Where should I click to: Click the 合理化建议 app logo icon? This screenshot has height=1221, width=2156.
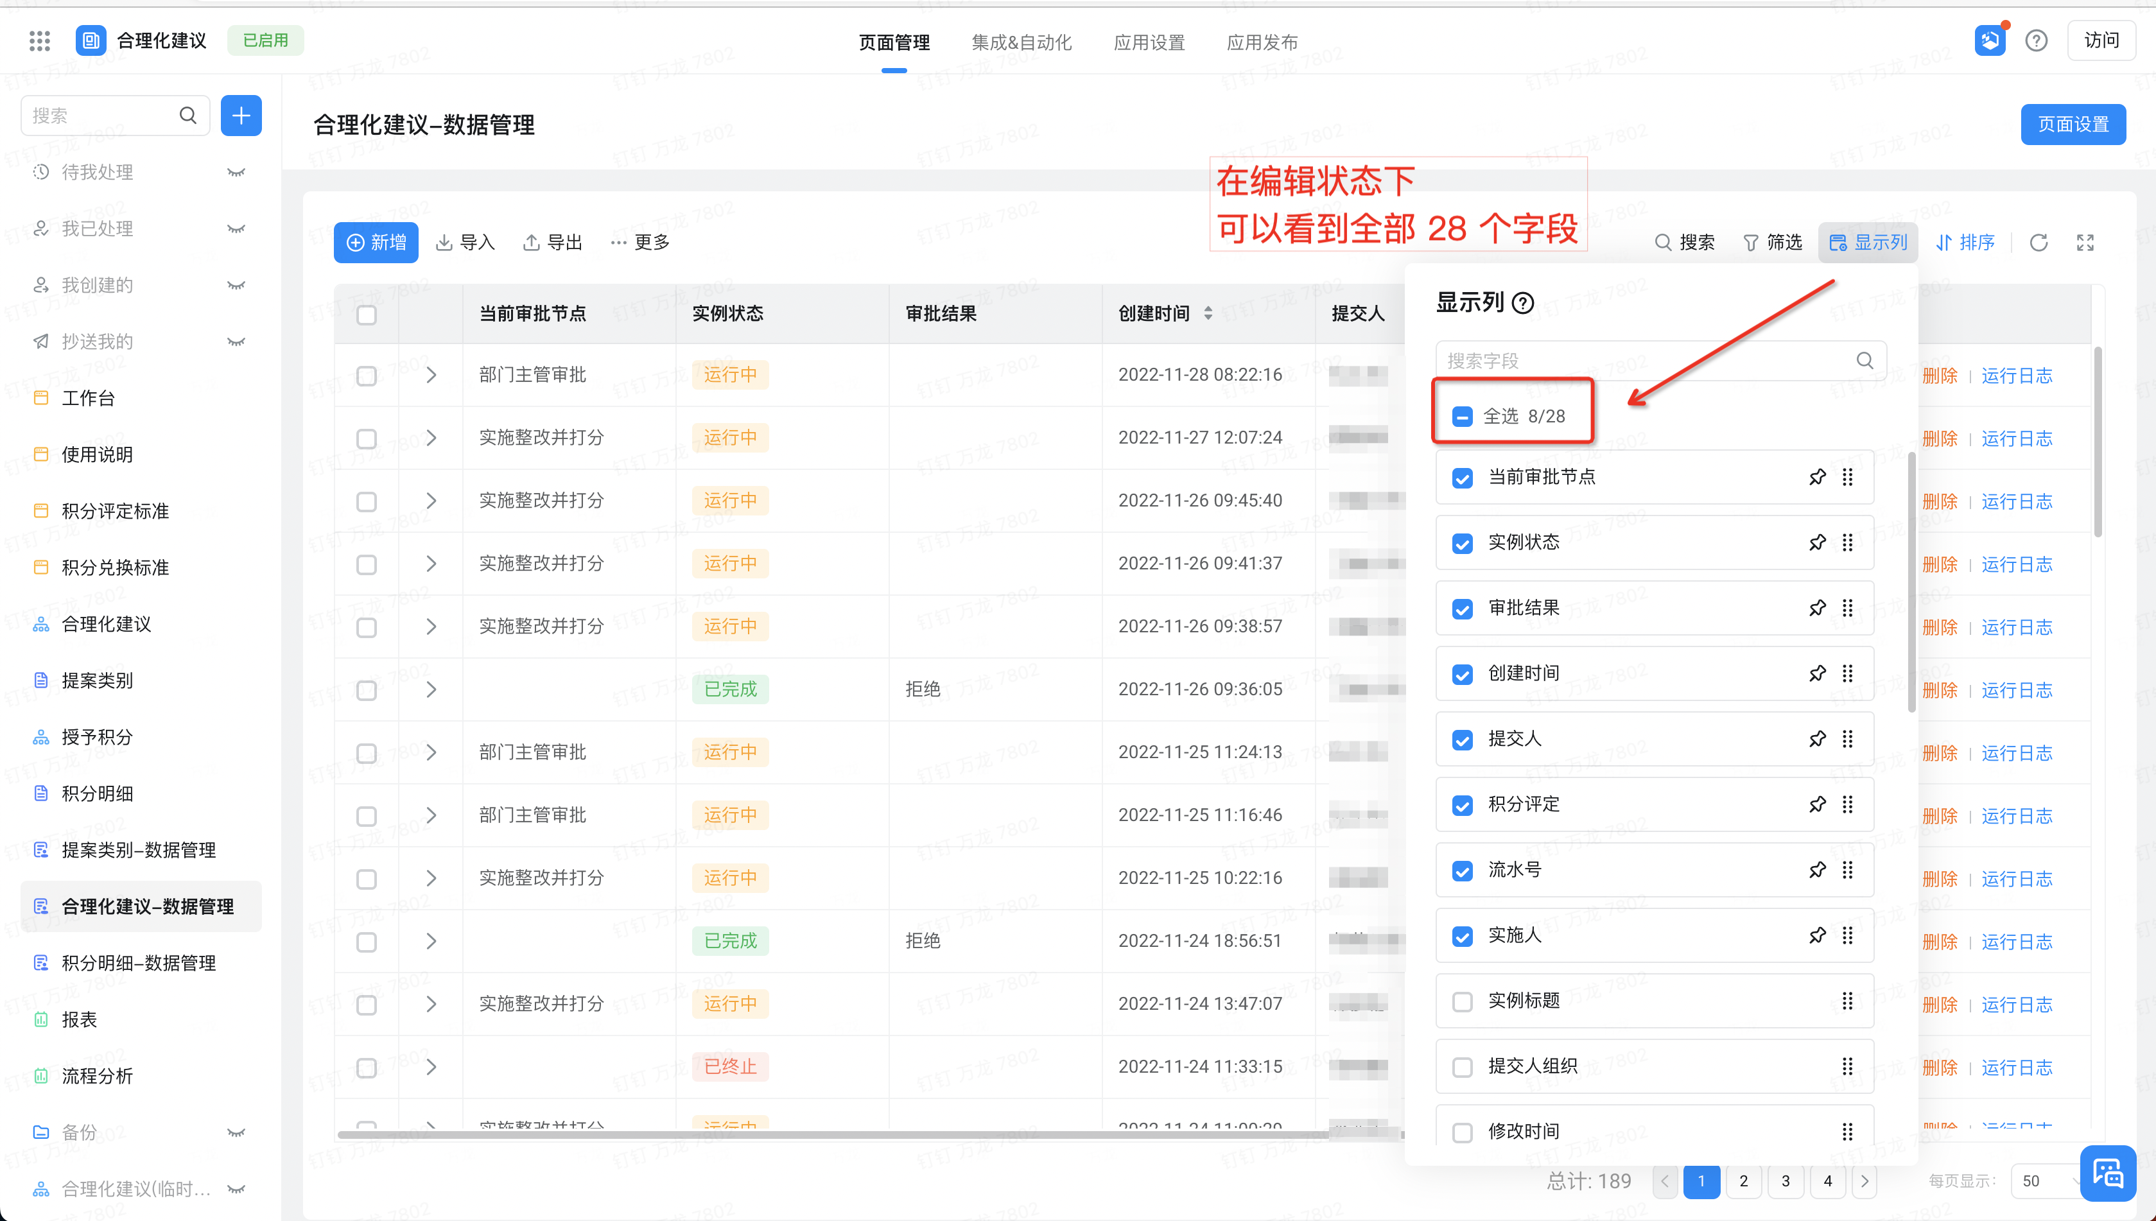(91, 40)
